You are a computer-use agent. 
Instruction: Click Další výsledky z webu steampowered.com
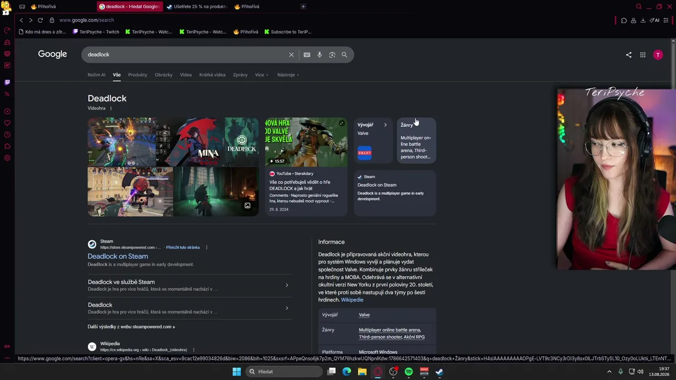click(x=132, y=327)
